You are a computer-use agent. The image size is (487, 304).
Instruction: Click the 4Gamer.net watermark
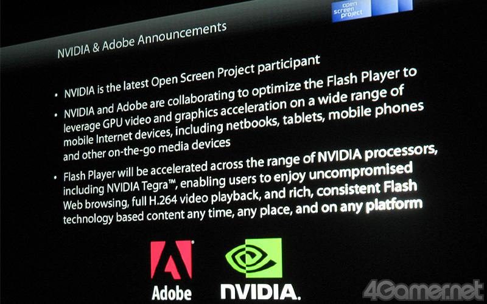pos(424,291)
